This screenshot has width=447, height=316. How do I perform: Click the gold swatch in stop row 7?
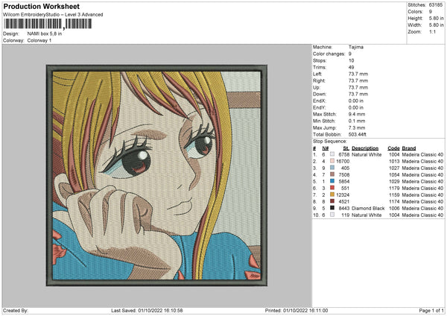coord(332,195)
